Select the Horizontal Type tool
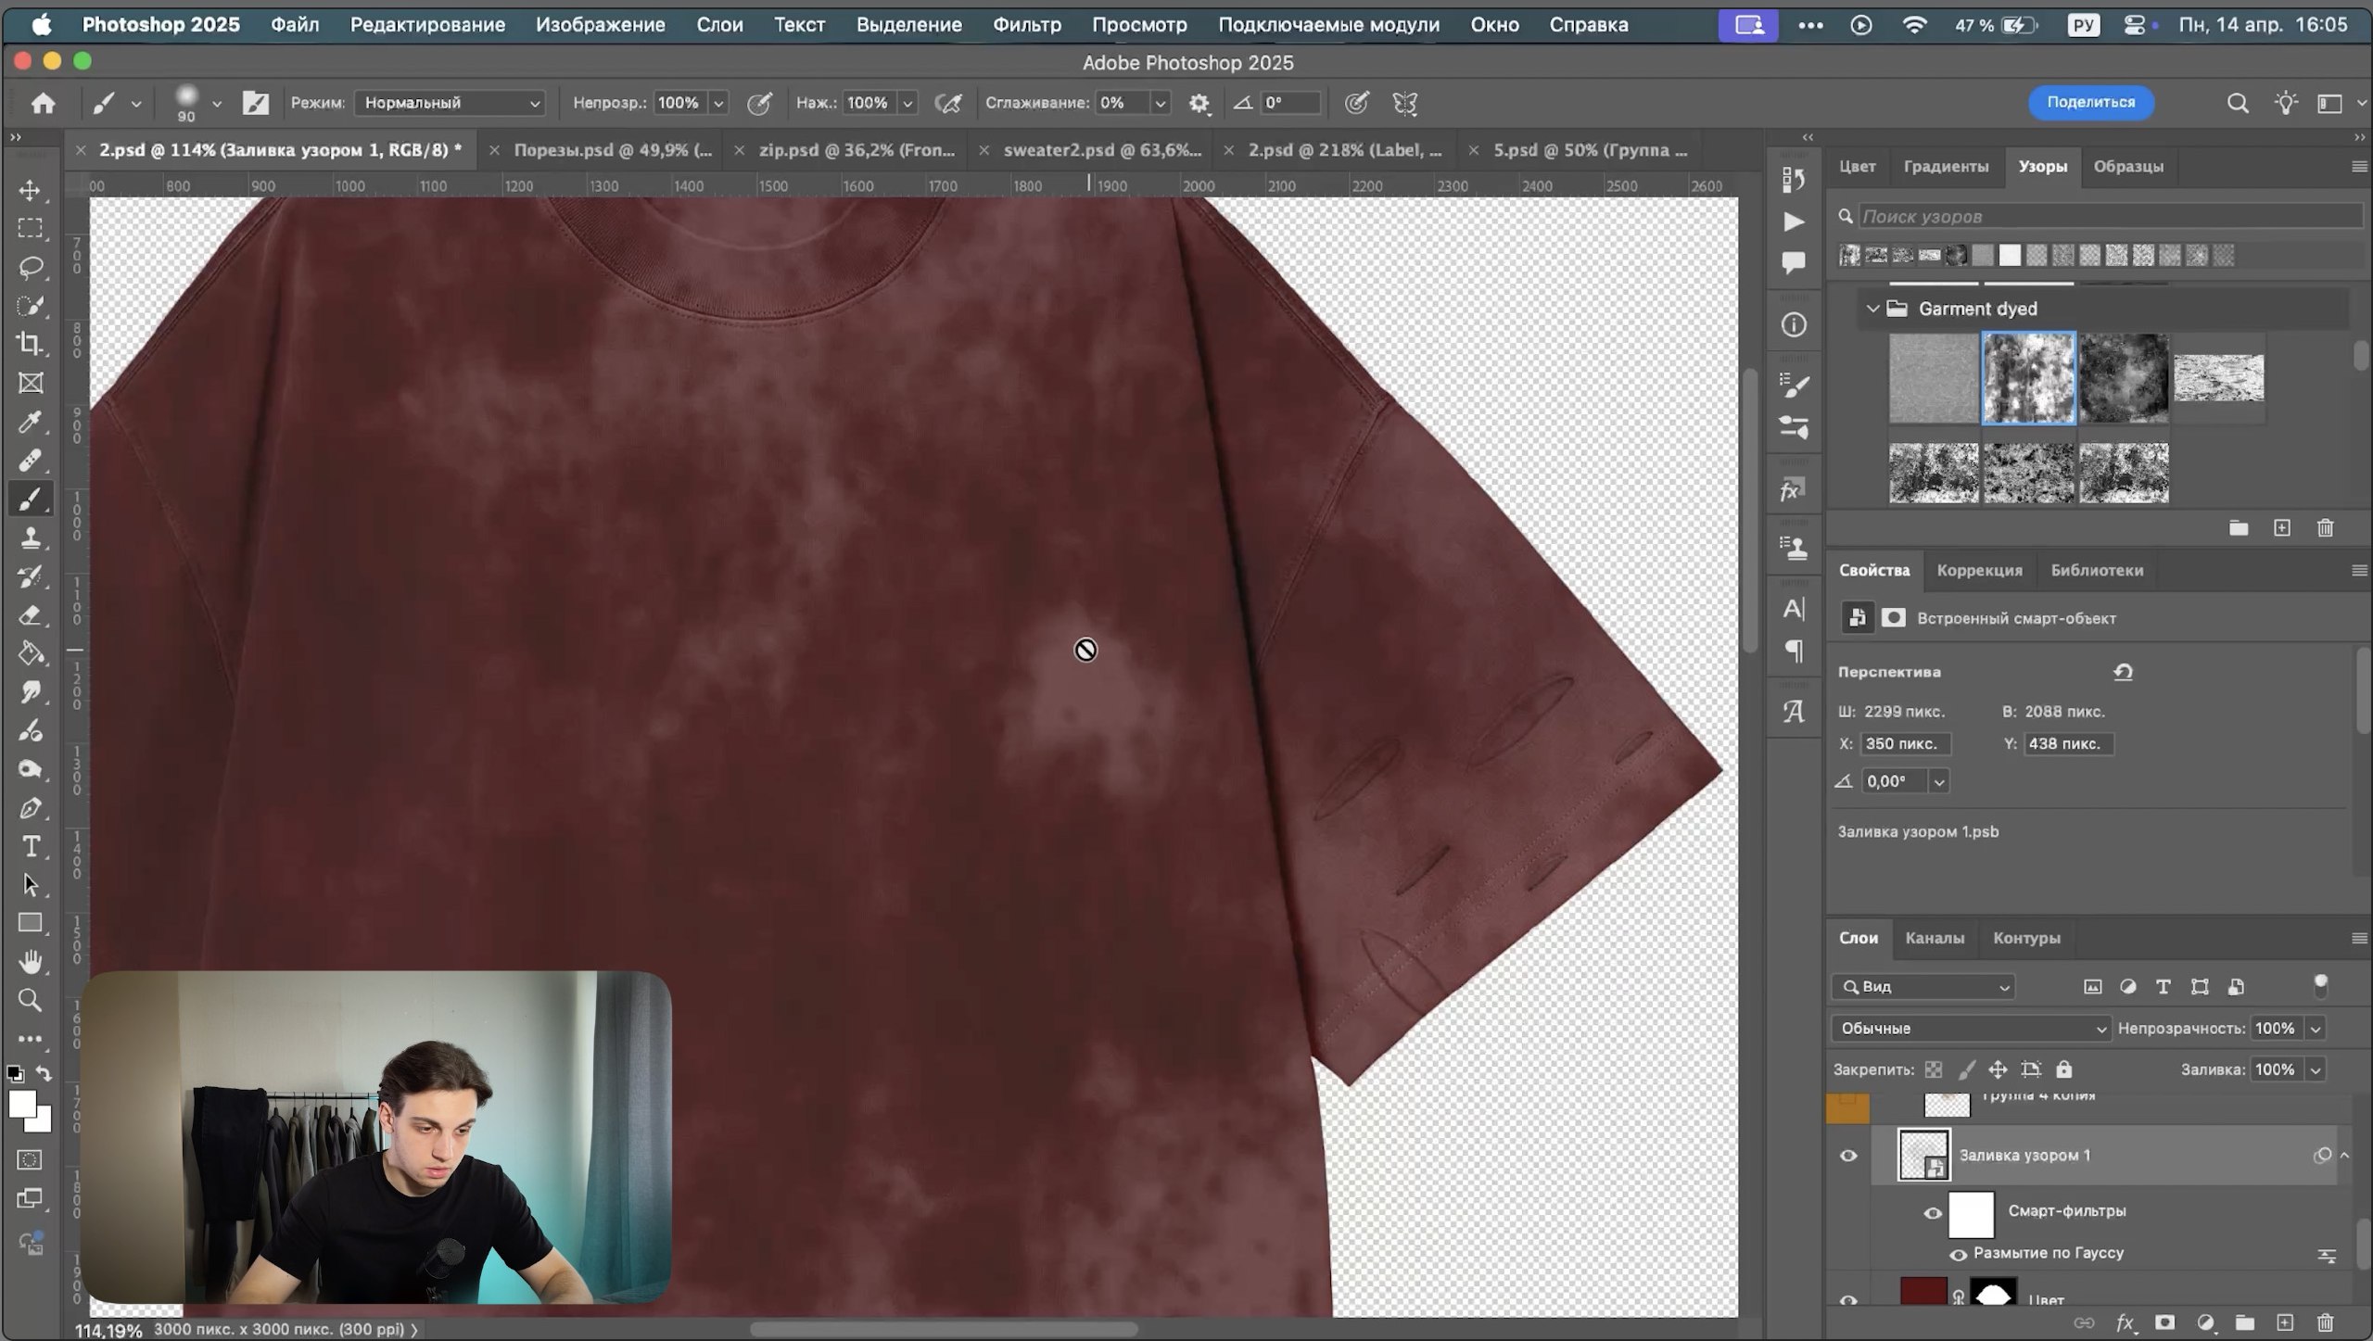 pos(30,846)
